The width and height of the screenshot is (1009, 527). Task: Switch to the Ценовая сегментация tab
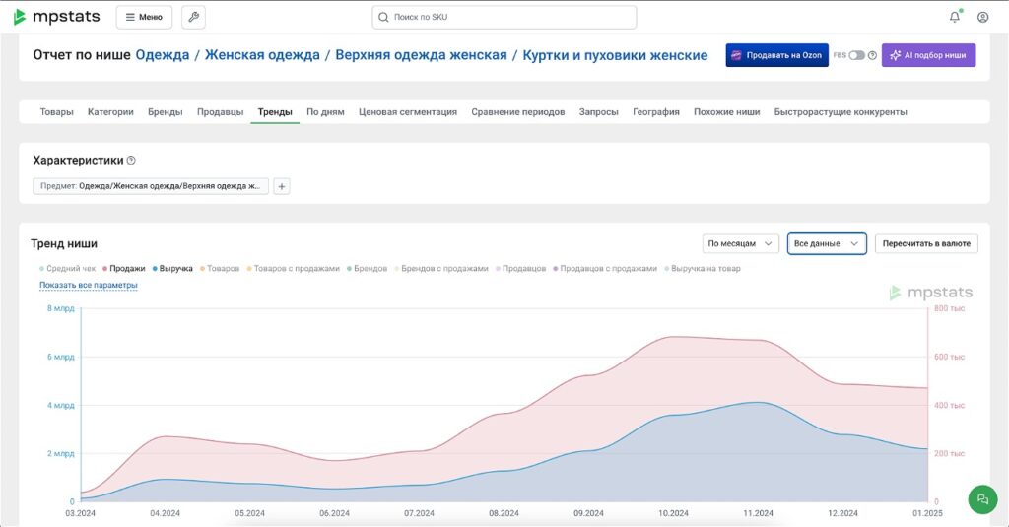click(408, 112)
